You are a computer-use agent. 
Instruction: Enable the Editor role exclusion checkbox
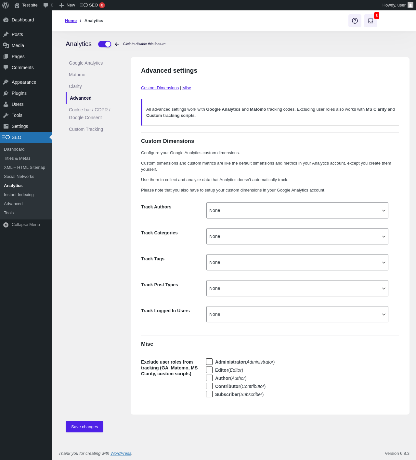209,370
